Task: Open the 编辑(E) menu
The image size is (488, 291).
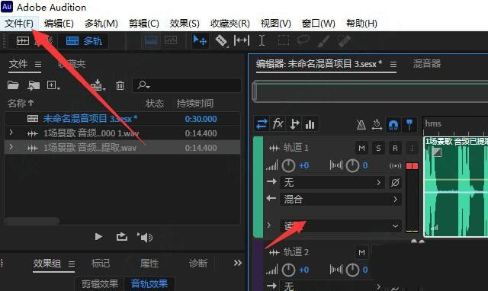Action: point(59,24)
